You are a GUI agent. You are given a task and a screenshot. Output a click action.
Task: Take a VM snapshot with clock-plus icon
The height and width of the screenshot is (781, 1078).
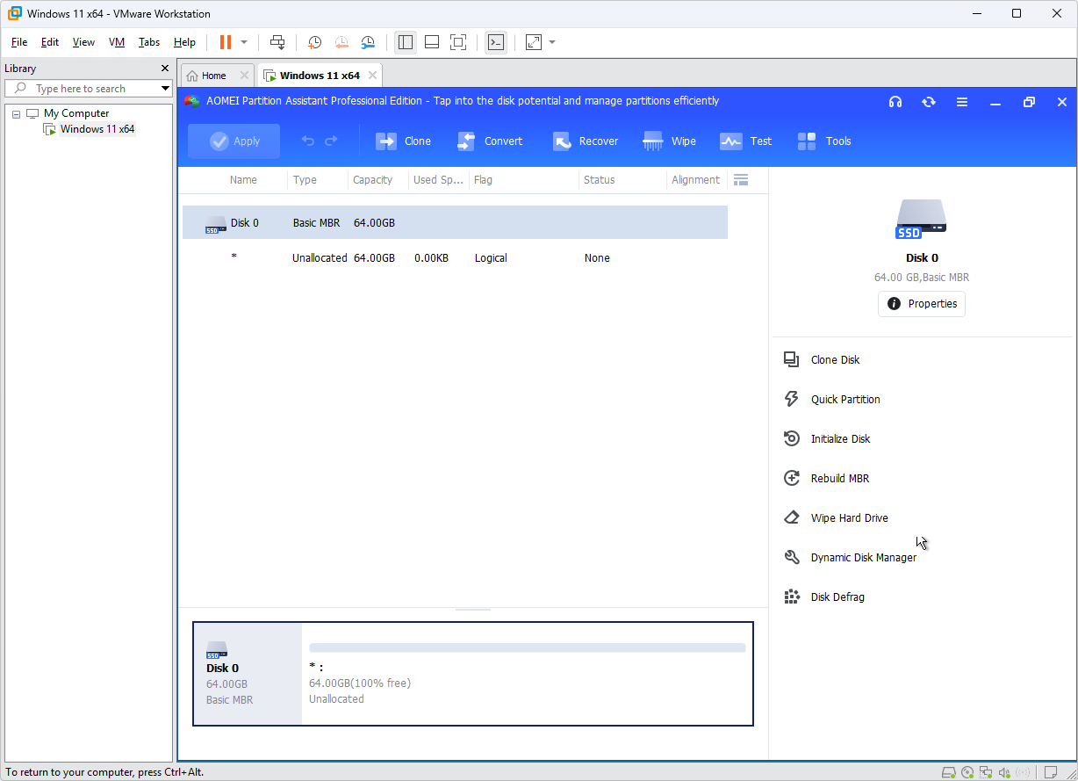coord(314,42)
